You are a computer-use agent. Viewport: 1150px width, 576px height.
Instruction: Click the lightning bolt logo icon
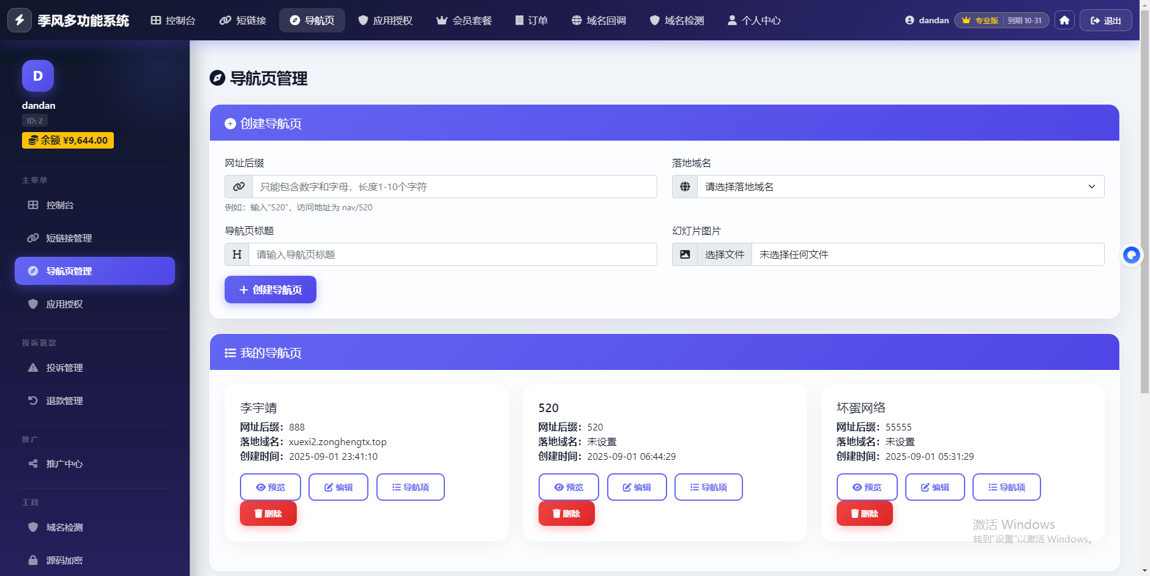[x=20, y=20]
